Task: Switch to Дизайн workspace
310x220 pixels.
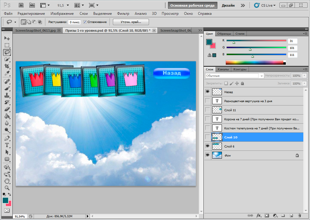Action: point(228,5)
